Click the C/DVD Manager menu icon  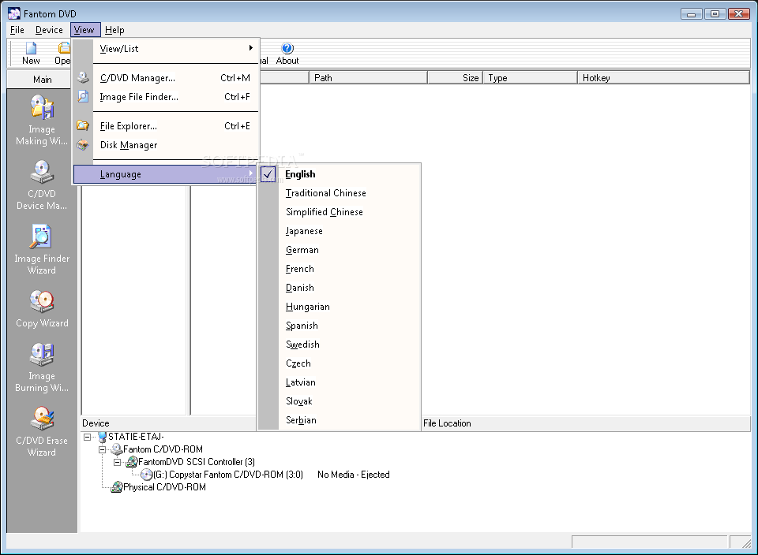coord(83,77)
